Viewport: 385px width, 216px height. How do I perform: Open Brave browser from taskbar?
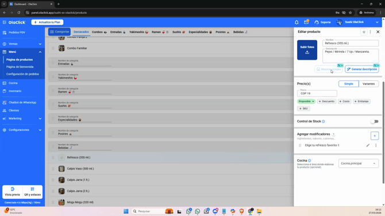click(x=241, y=211)
